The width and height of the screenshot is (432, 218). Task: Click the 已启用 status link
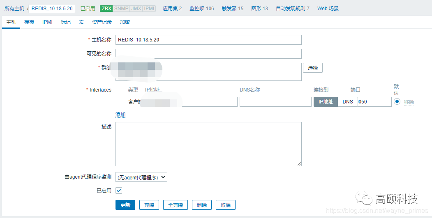click(88, 9)
